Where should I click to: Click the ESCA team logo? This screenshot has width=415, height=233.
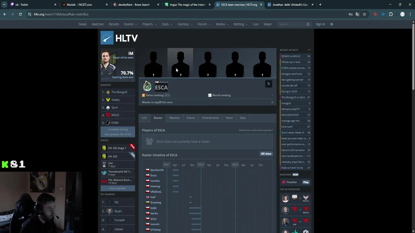pos(147,86)
